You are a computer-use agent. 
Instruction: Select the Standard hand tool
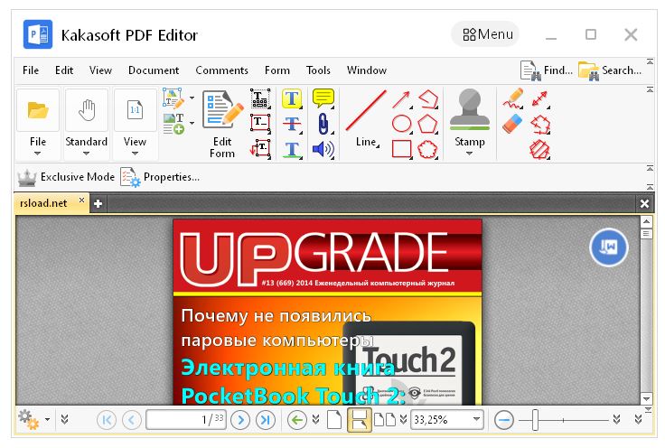click(87, 124)
